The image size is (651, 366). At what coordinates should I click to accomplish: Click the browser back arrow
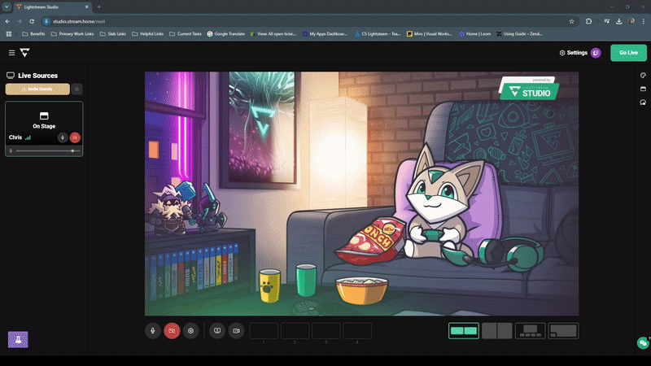click(x=7, y=21)
